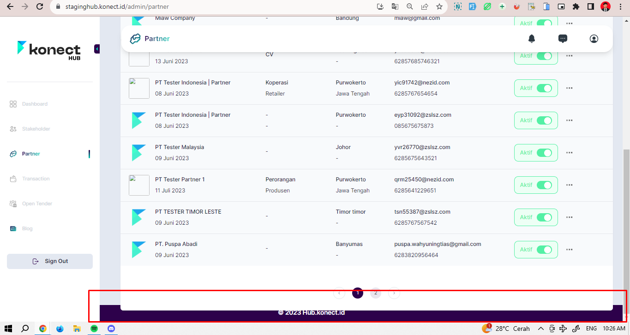Go to Stakeholder in the sidebar
The width and height of the screenshot is (630, 335).
click(36, 129)
